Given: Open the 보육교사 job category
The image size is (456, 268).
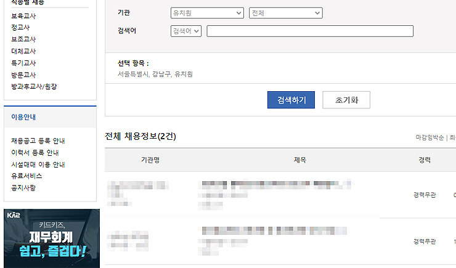Looking at the screenshot, I should point(23,16).
